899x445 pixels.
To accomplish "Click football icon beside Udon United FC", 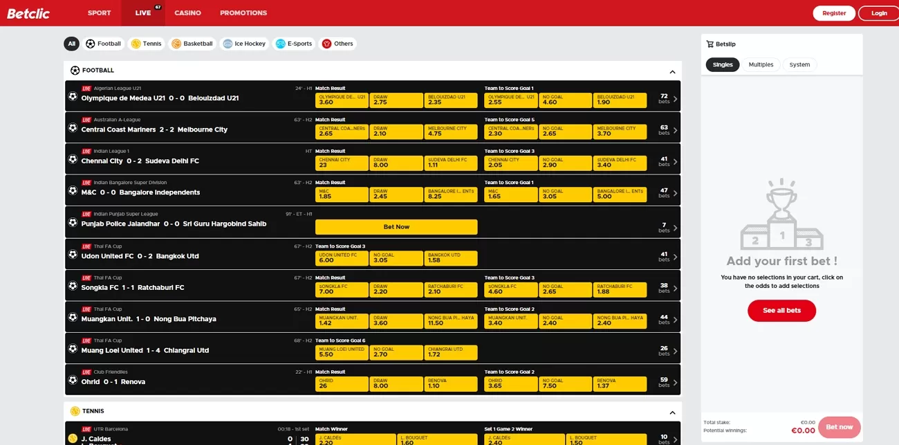I will 73,254.
